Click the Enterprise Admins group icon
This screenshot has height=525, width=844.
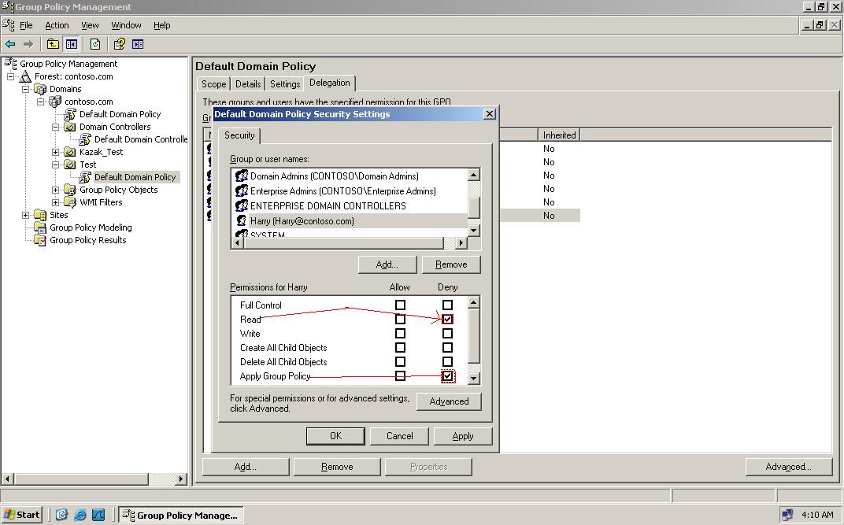(242, 191)
